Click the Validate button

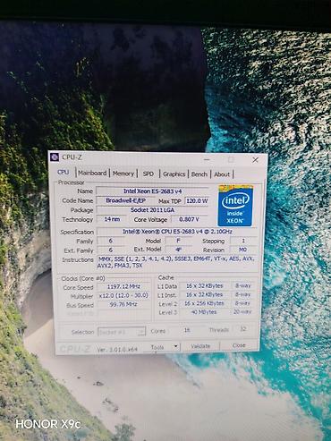tap(200, 346)
